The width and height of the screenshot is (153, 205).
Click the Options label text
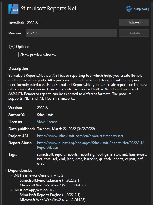[x=22, y=47]
